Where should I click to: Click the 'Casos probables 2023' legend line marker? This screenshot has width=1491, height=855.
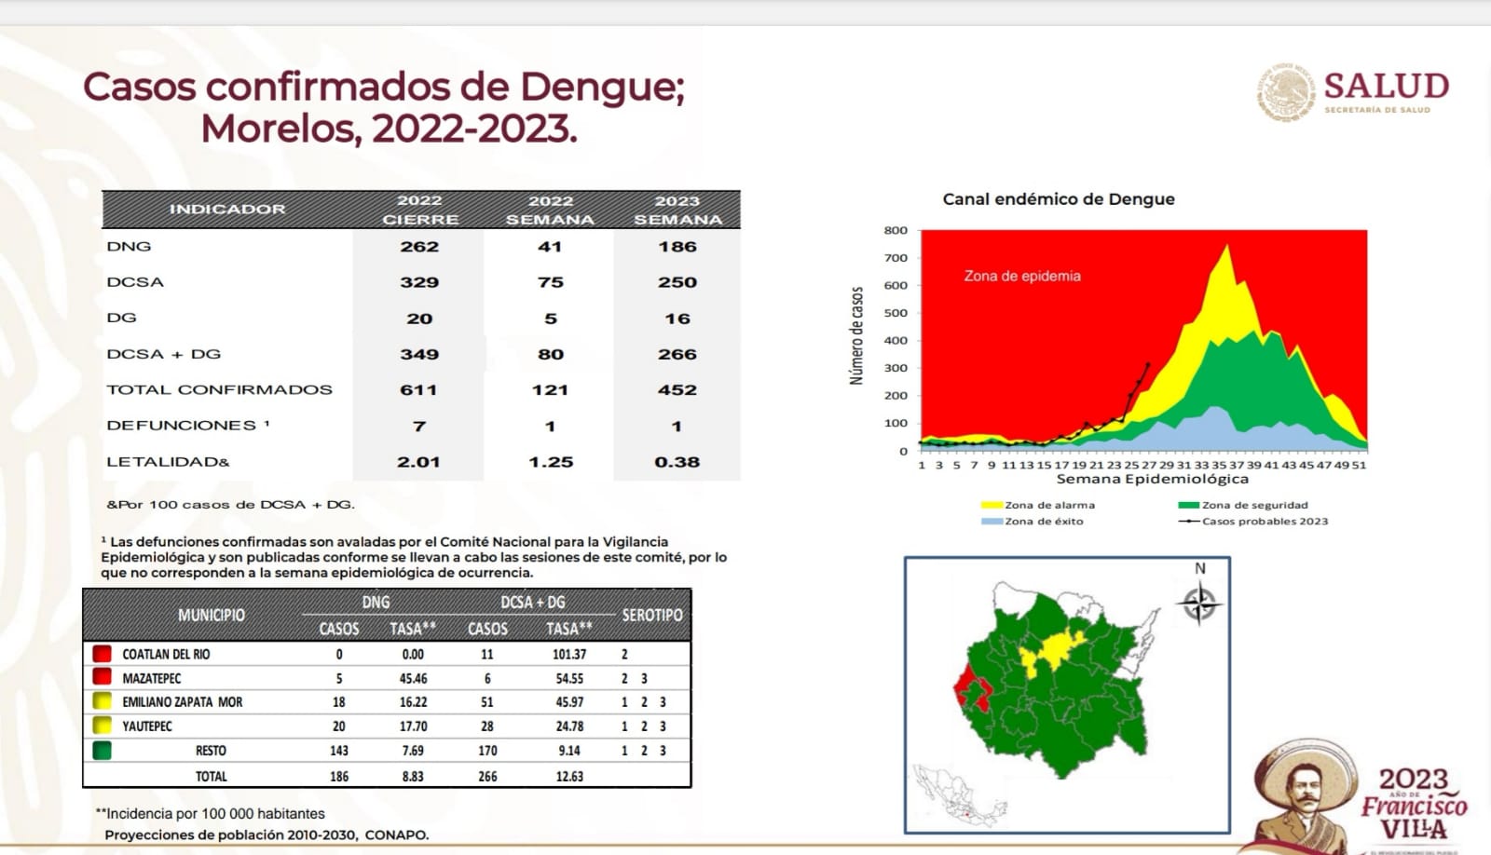point(1189,522)
